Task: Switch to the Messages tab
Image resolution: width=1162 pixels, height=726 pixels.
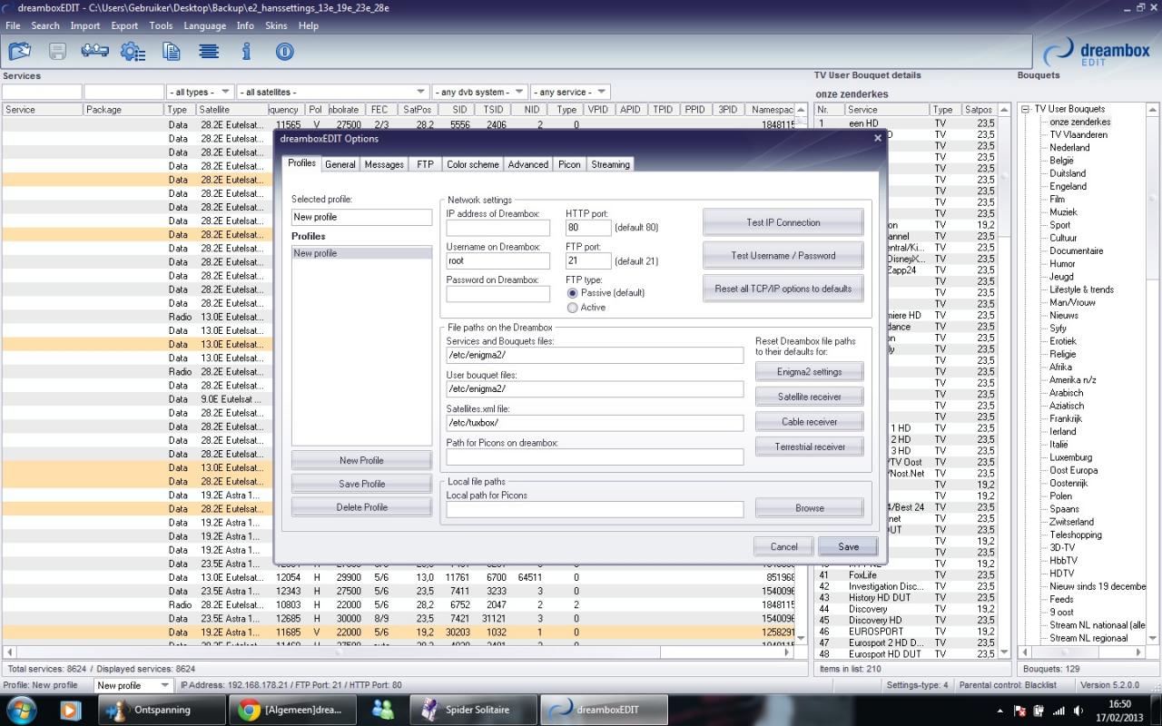Action: pos(384,164)
